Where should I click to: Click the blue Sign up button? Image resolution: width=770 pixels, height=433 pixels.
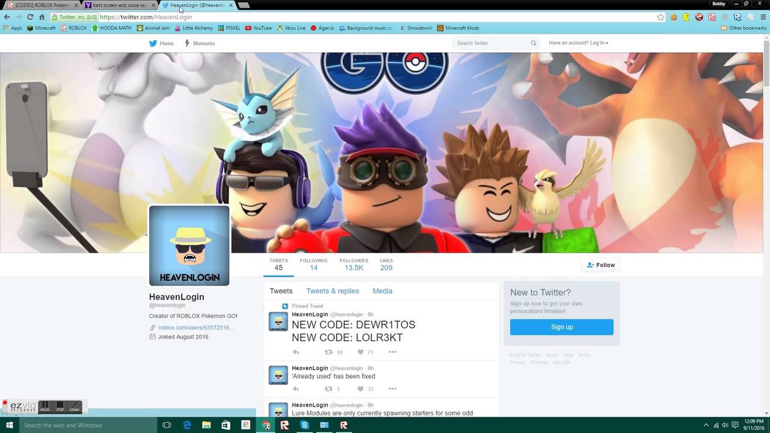coord(562,327)
